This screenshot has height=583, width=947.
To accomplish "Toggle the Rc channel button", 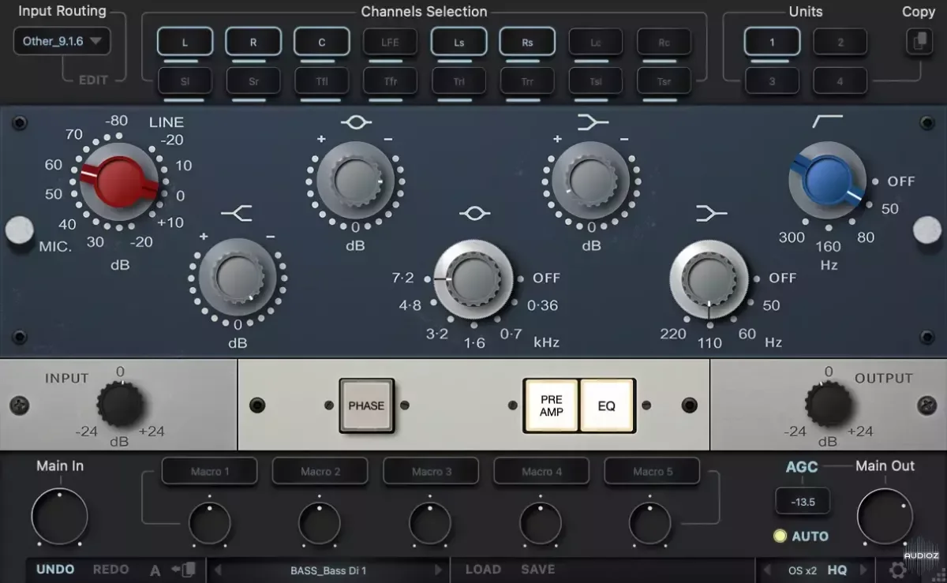I will (664, 42).
